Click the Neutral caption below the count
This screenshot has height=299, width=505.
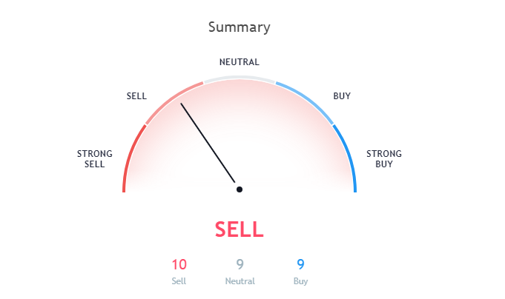[240, 281]
